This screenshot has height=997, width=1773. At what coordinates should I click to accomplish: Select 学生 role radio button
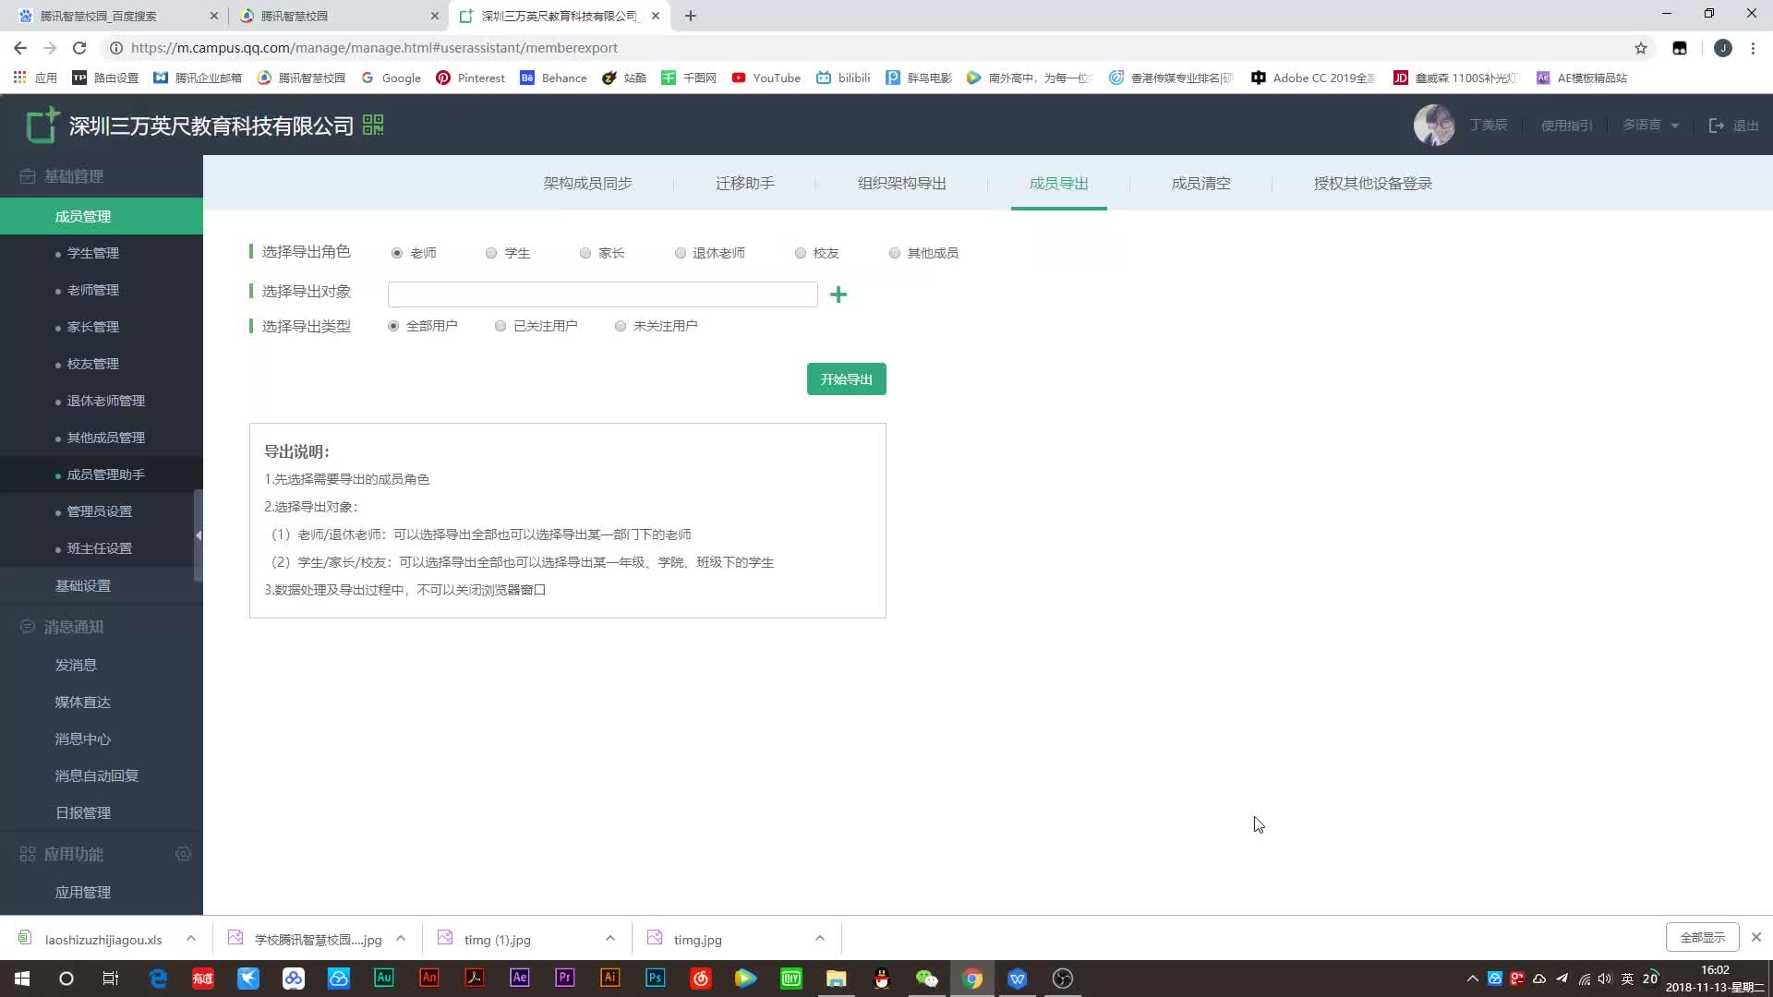(x=490, y=252)
